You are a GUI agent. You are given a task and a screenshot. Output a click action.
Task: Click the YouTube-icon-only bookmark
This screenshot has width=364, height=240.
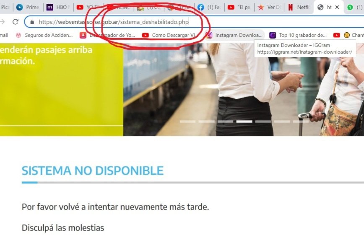(337, 35)
